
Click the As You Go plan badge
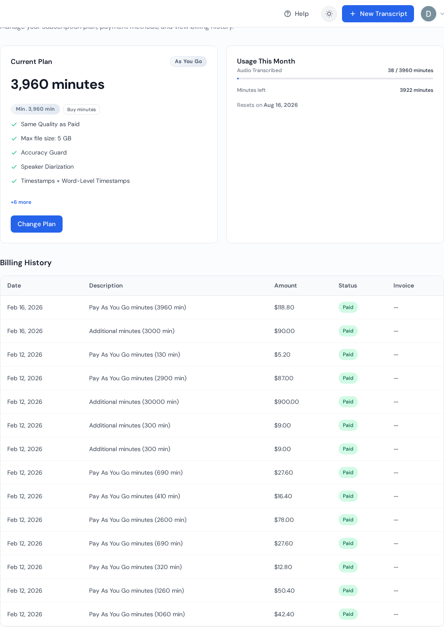(188, 61)
